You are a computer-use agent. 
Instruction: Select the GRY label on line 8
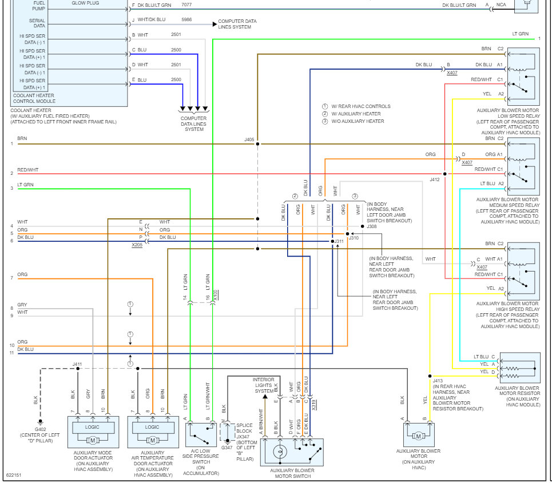click(22, 305)
